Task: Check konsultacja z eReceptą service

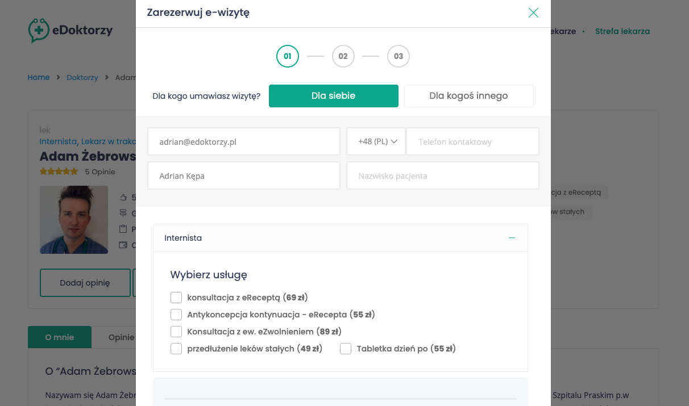Action: click(x=176, y=298)
